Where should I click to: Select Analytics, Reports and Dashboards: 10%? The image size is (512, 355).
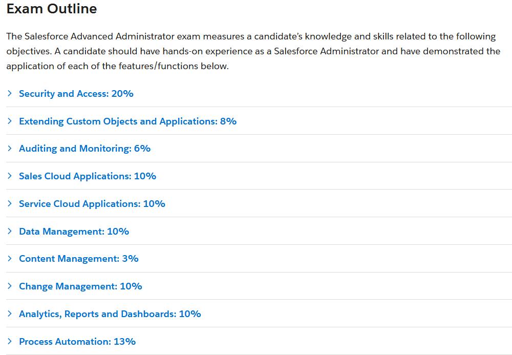[110, 314]
